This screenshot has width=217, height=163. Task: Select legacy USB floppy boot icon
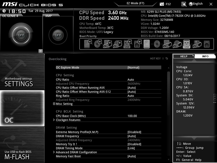click(x=197, y=44)
